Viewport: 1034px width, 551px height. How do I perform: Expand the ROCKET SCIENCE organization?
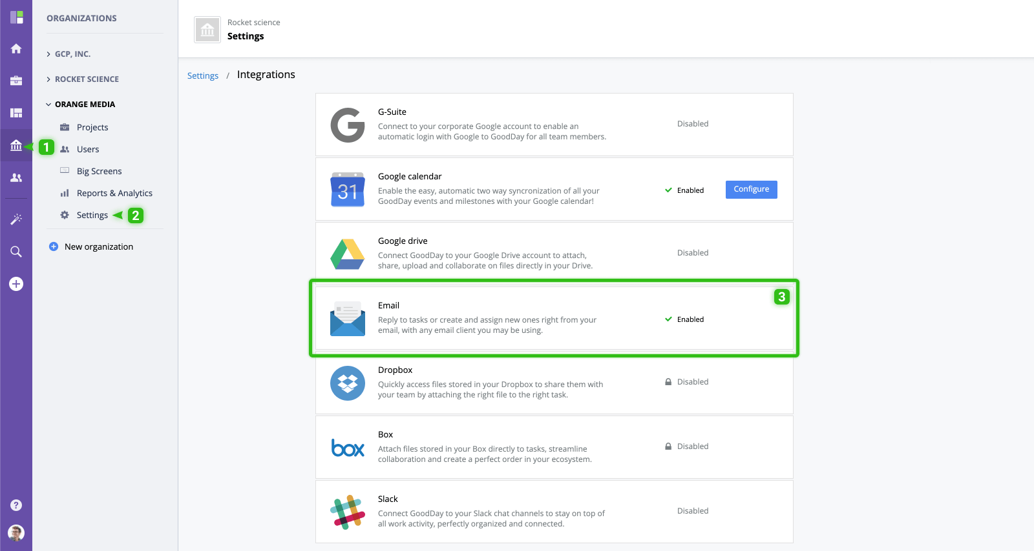click(86, 79)
